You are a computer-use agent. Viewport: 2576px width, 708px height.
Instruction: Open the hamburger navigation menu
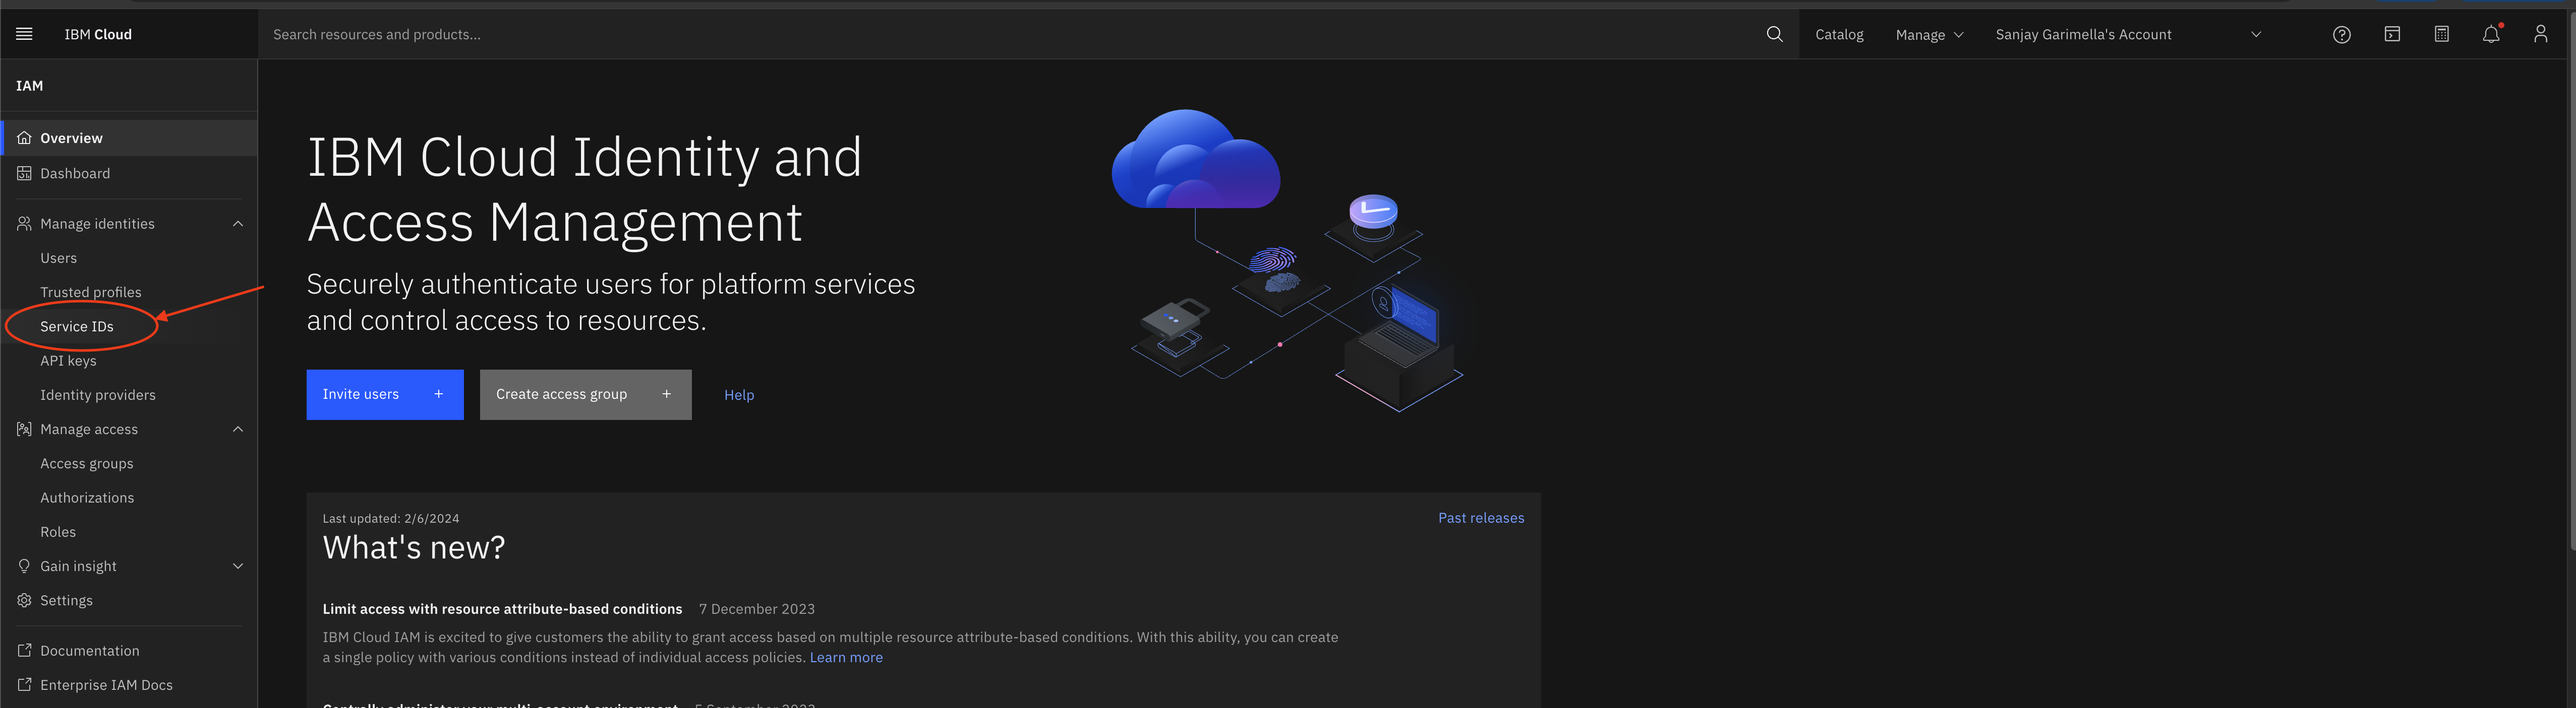coord(25,34)
